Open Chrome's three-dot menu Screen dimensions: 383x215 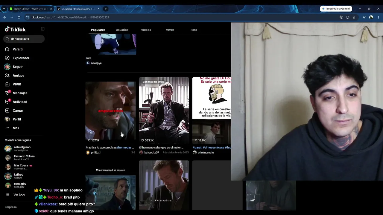click(379, 17)
